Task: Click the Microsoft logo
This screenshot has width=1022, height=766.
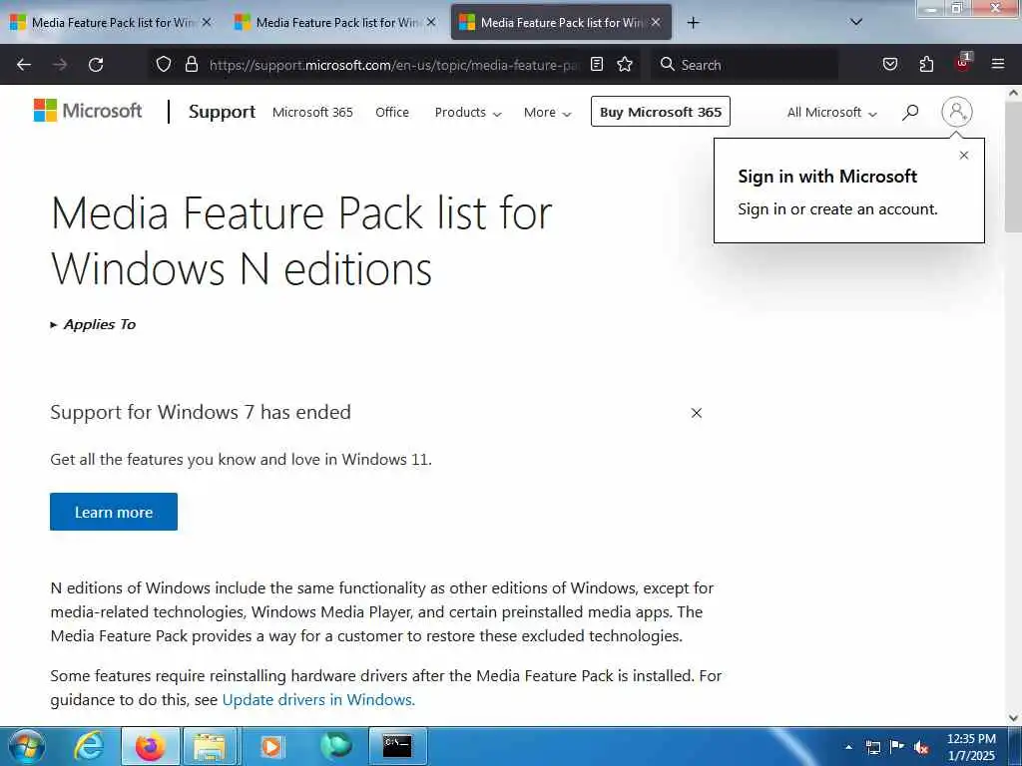Action: tap(88, 111)
